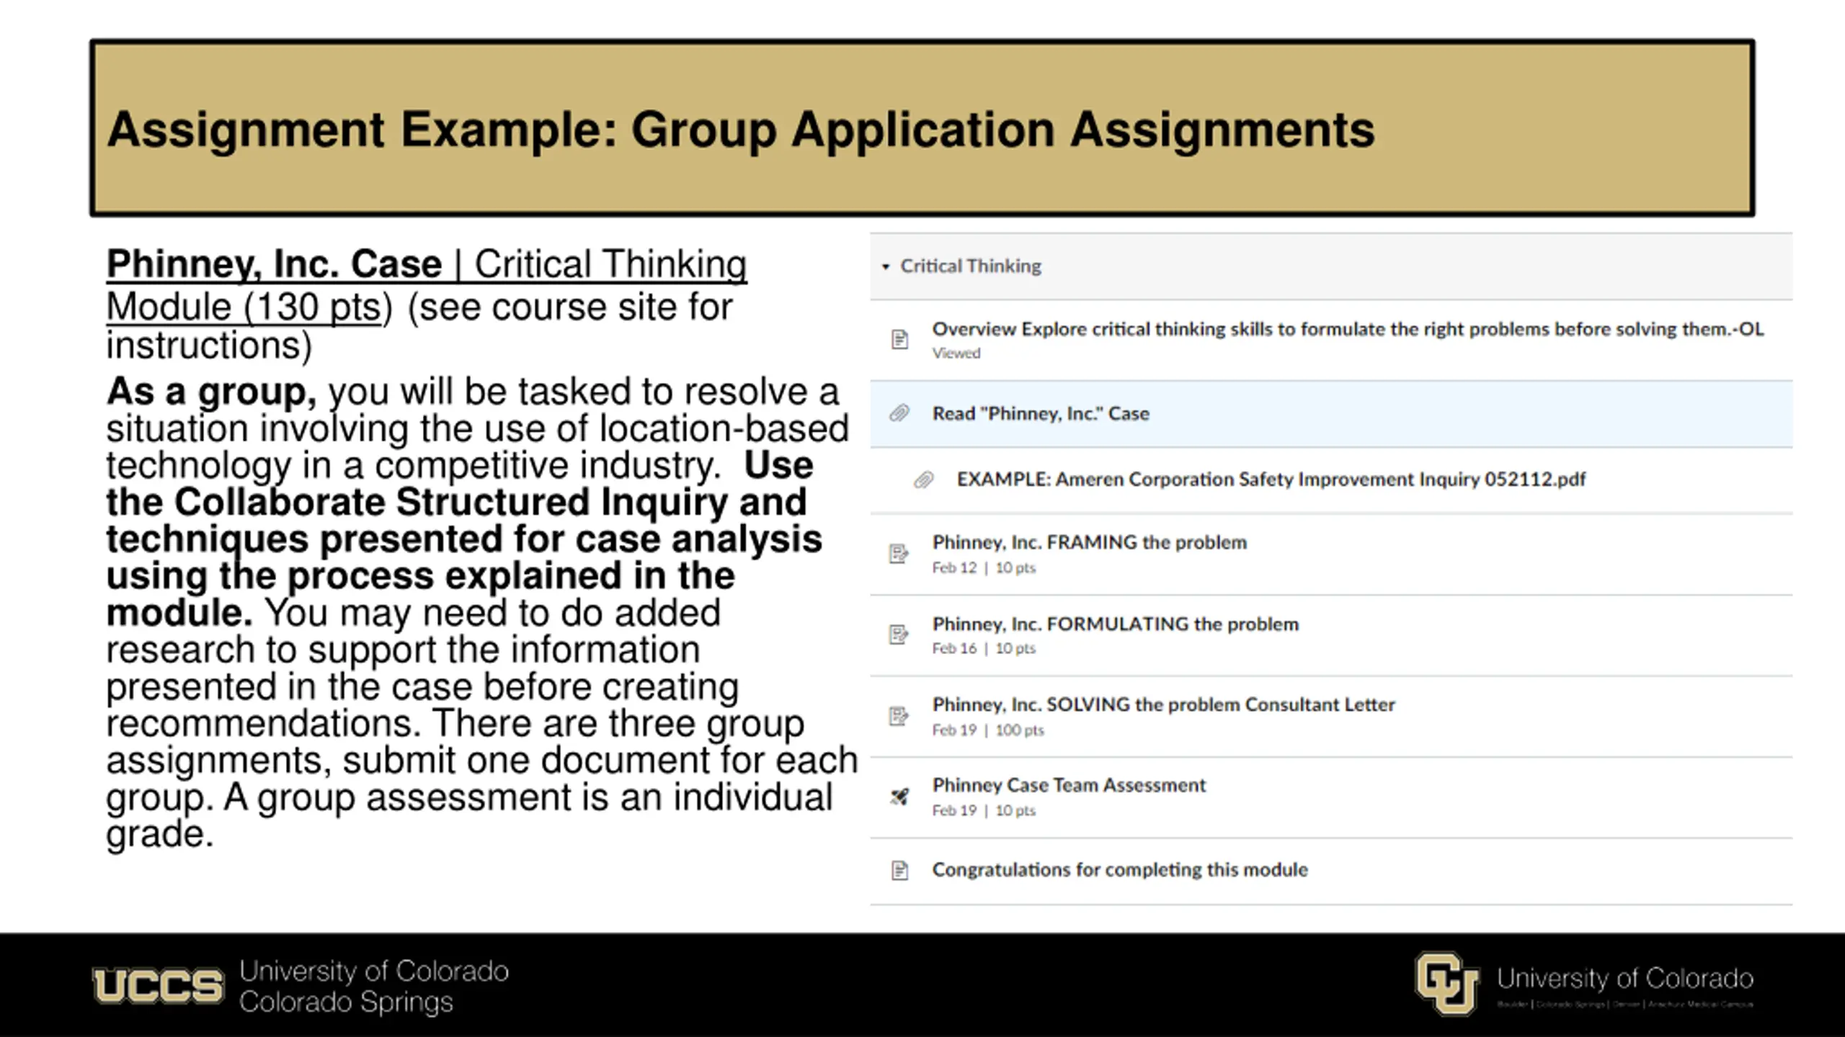Click assignment icon beside FRAMING the problem
This screenshot has height=1037, width=1845.
coord(899,554)
